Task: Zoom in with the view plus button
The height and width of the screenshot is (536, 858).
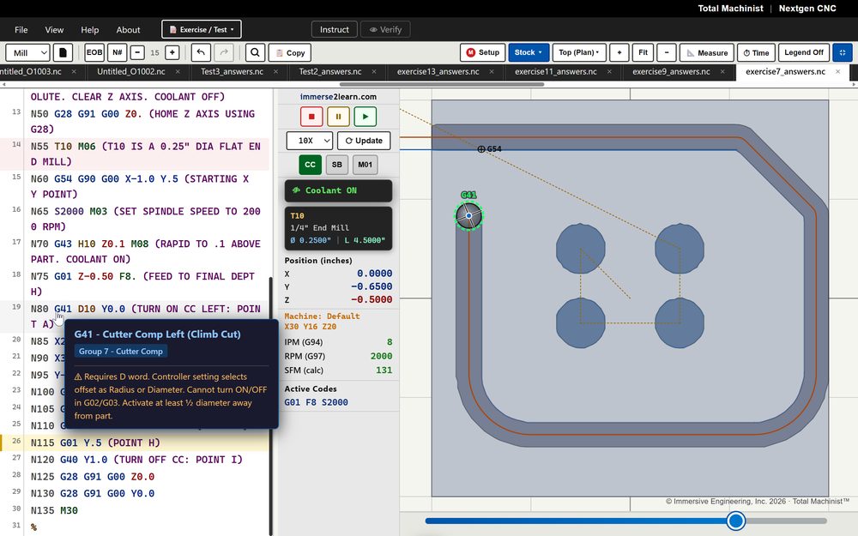Action: [x=619, y=52]
